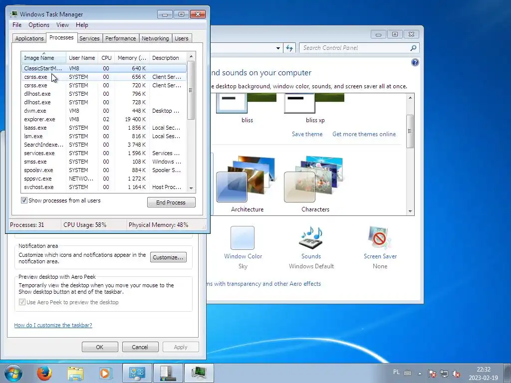Select the bliss xp theme

(x=315, y=108)
